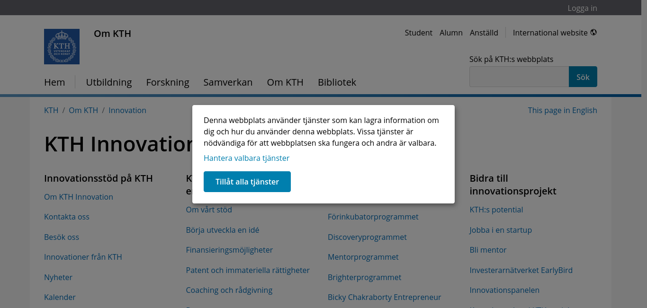
Task: Select Hem in main navigation
Action: click(54, 82)
